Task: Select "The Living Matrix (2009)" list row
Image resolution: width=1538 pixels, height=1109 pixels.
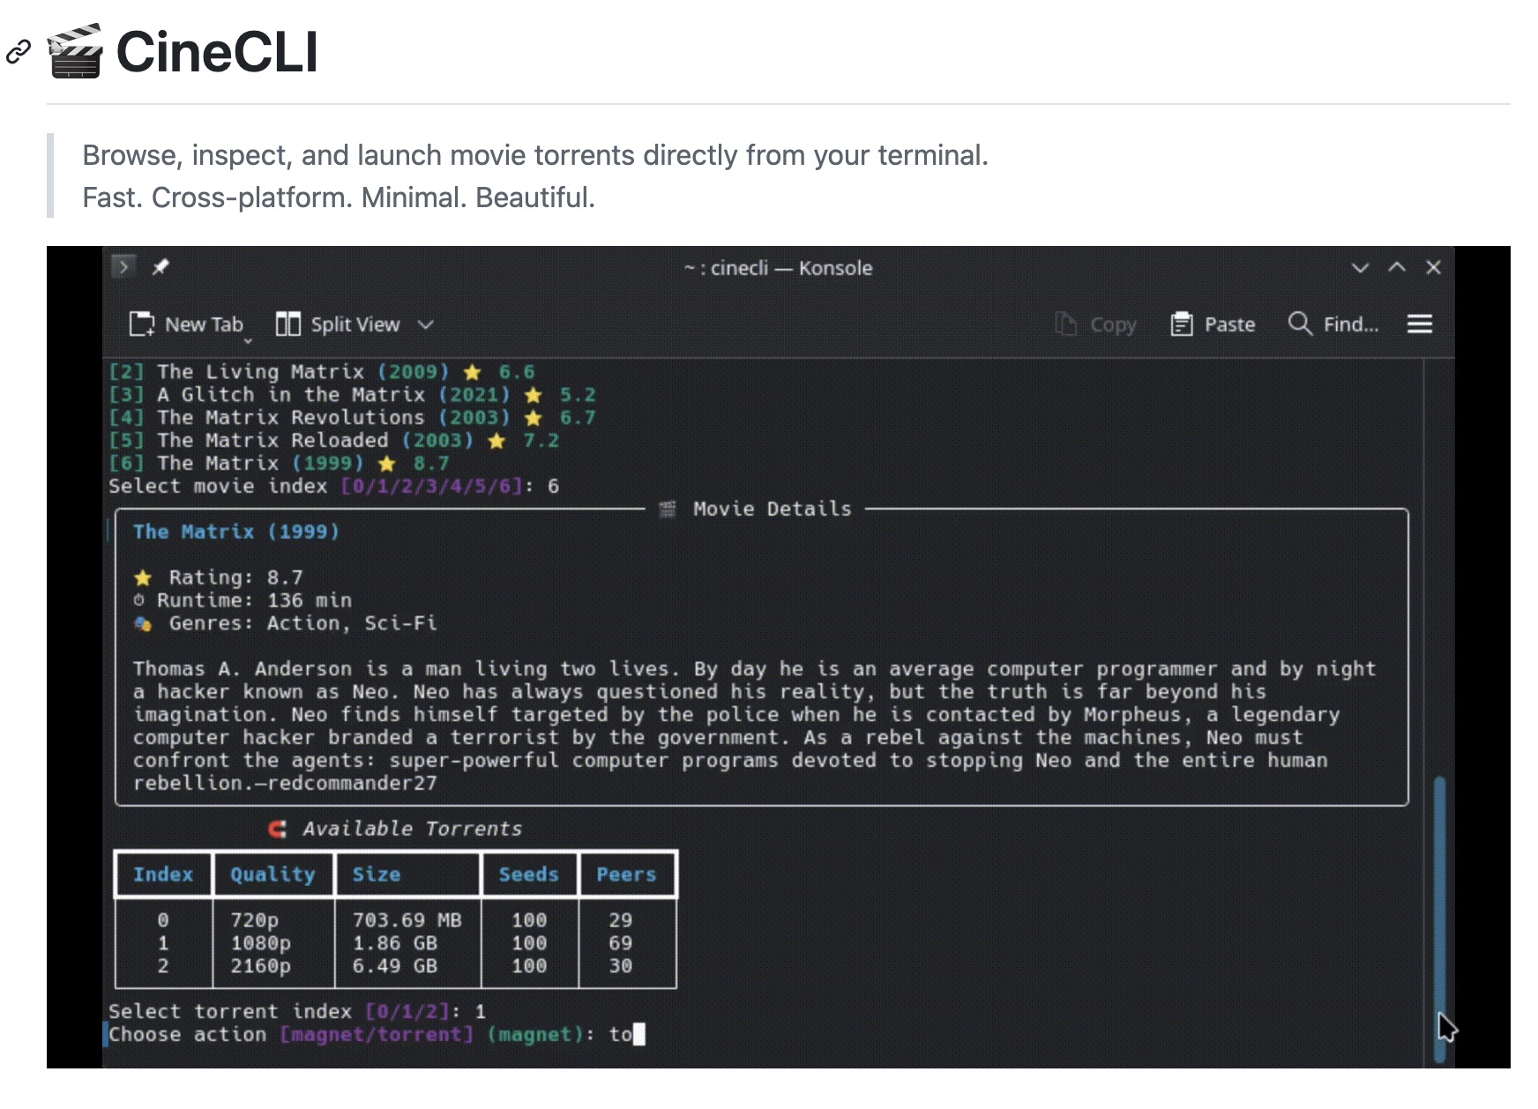Action: tap(322, 372)
